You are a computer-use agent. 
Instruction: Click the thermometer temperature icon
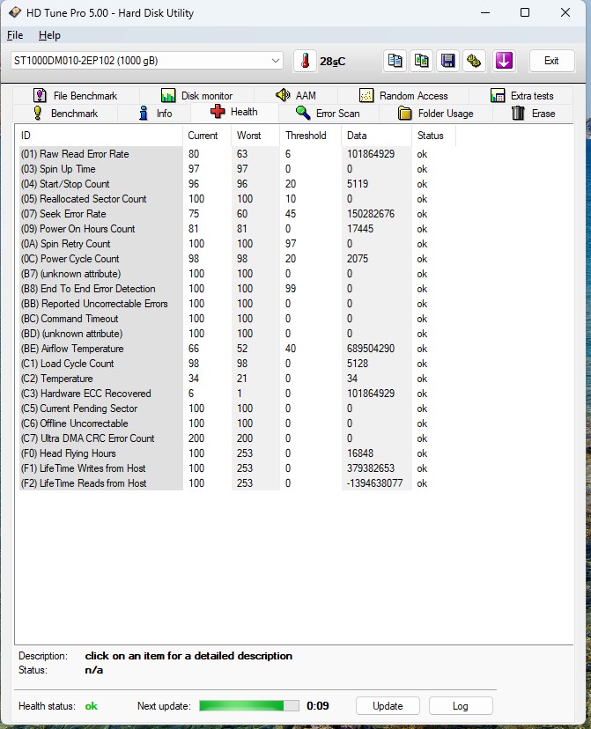pos(305,61)
